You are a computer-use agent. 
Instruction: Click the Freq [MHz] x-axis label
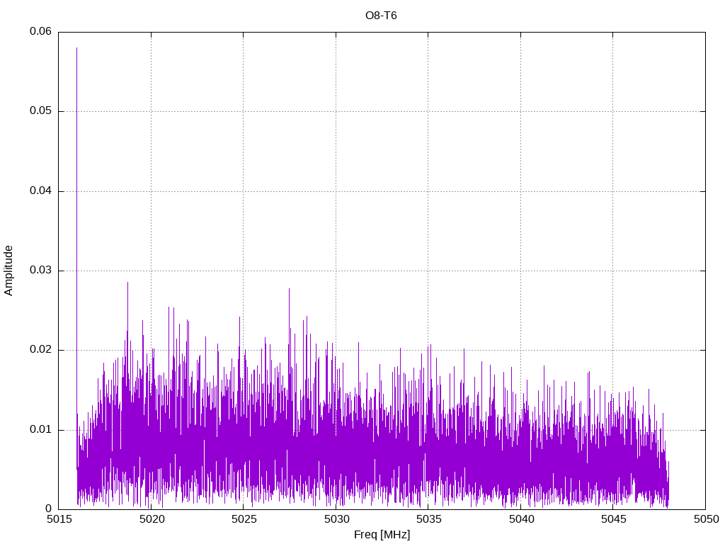tap(382, 535)
